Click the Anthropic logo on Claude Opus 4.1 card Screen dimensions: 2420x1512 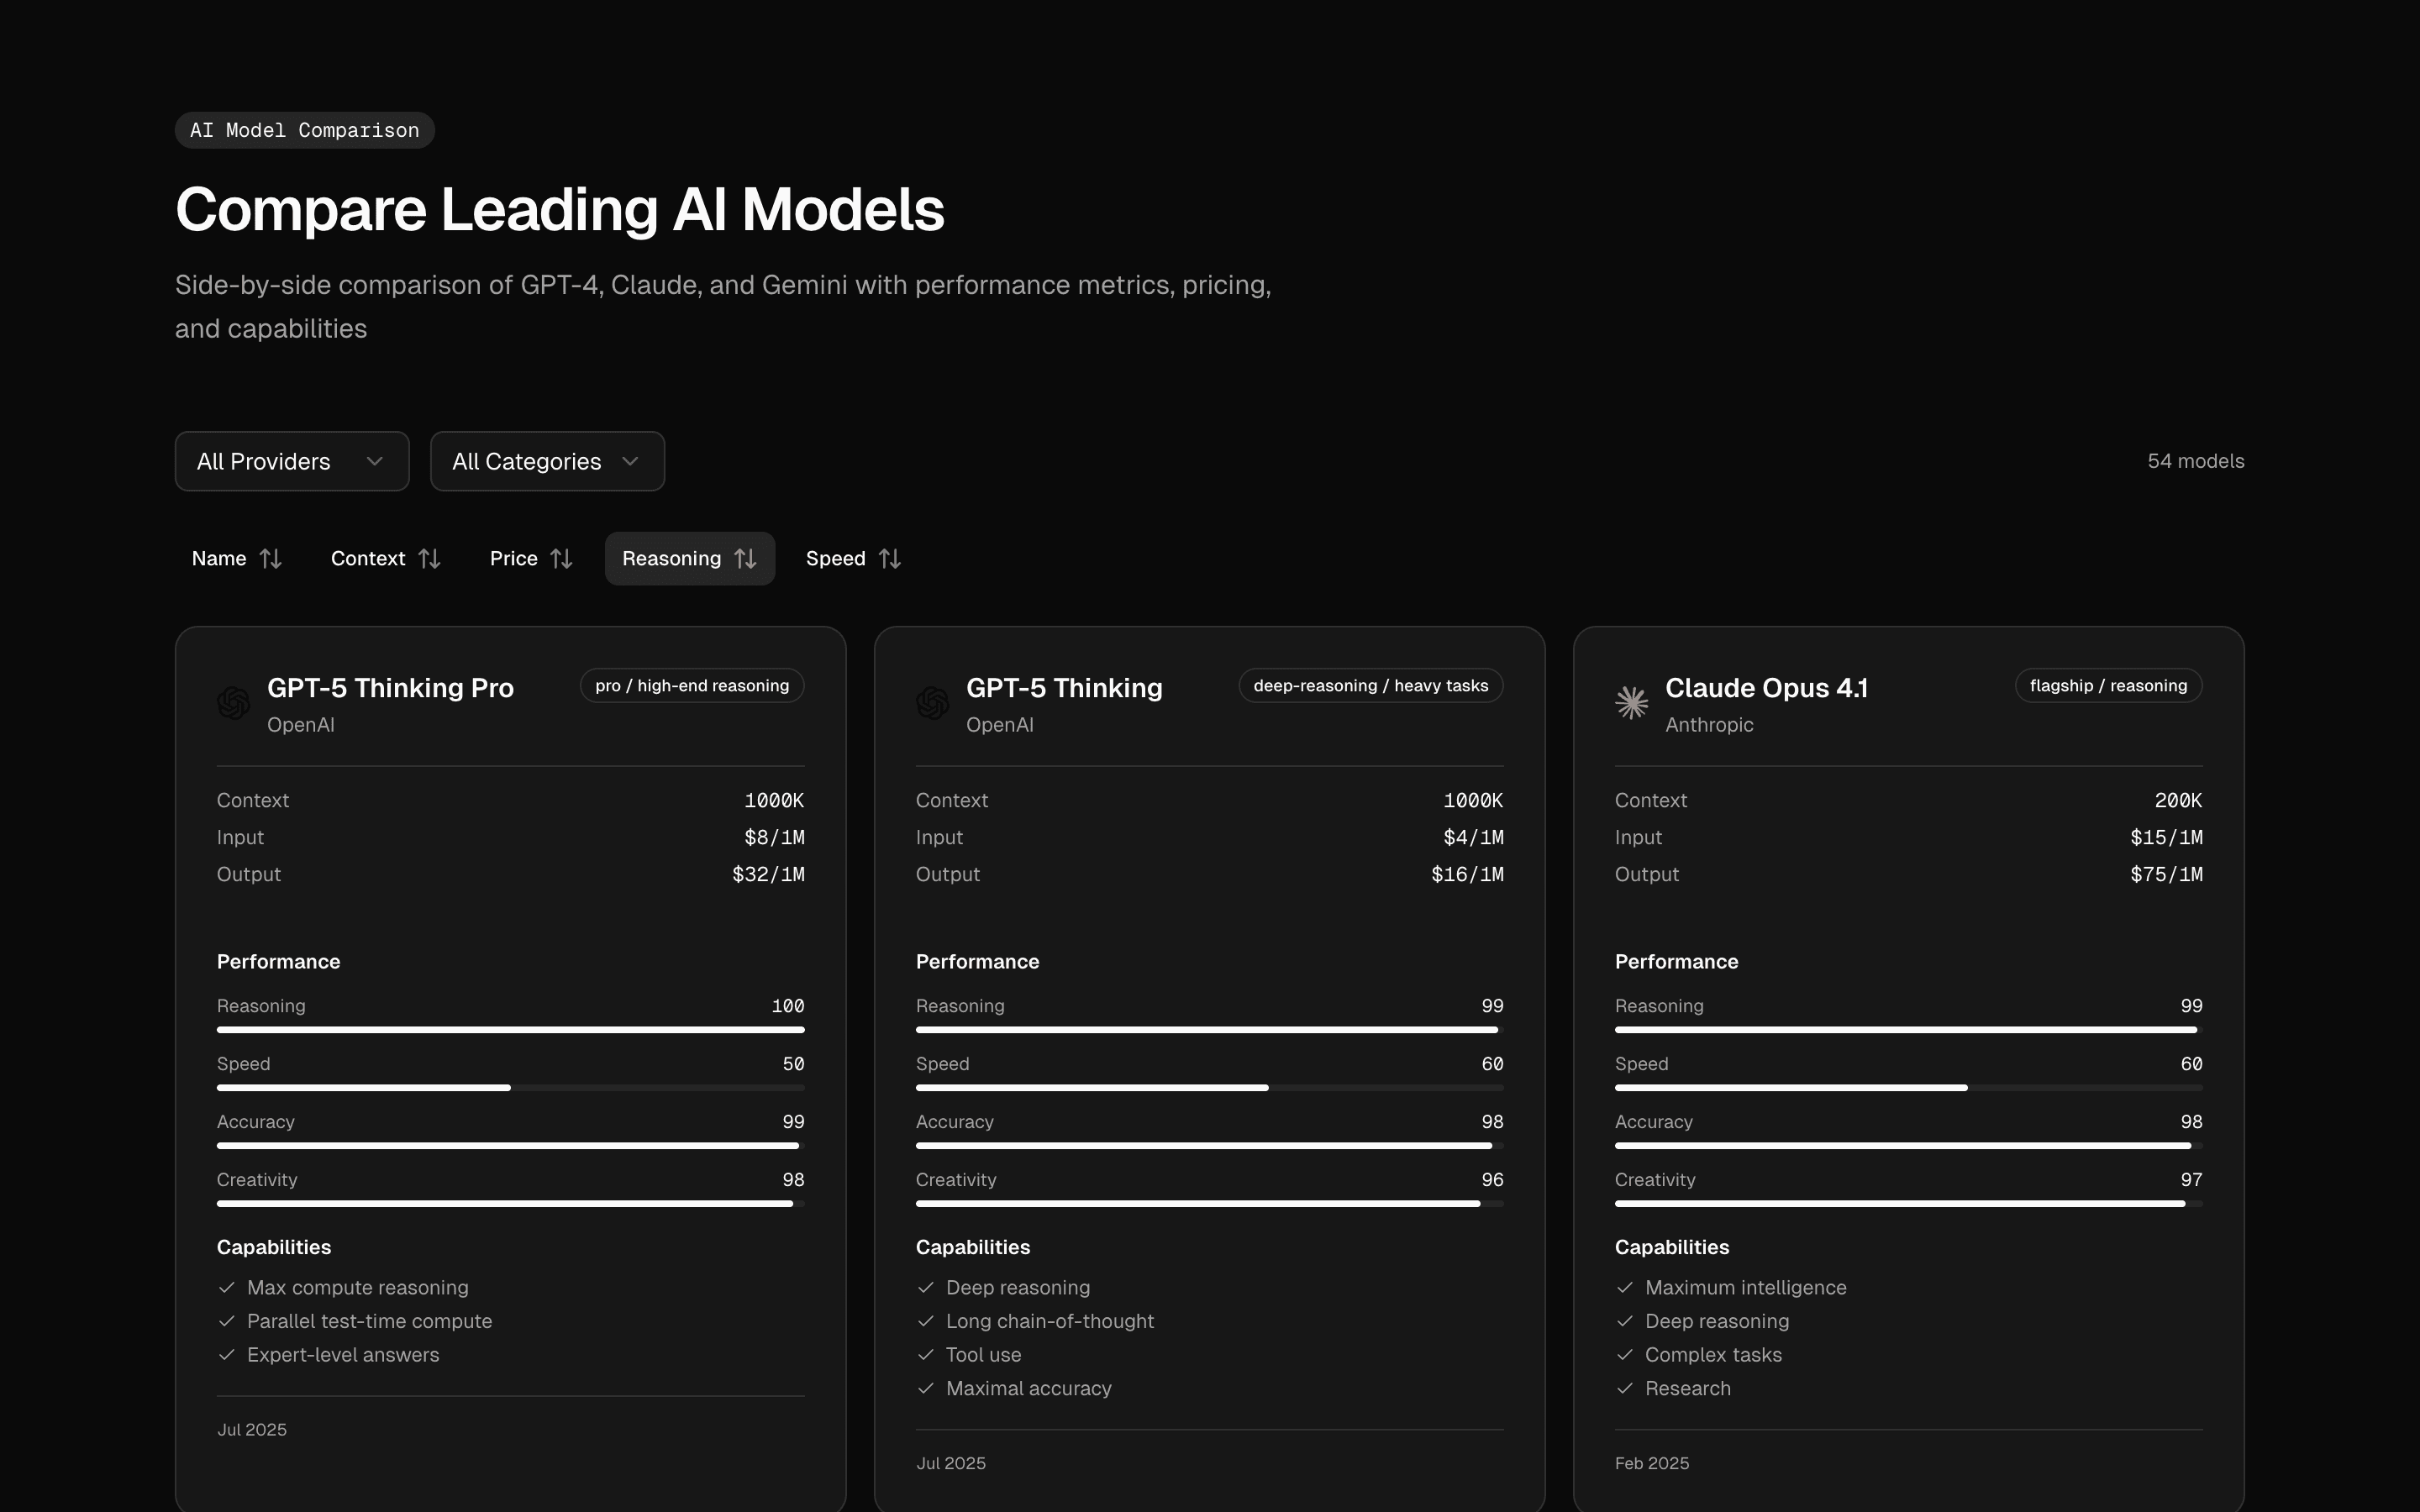[1630, 703]
